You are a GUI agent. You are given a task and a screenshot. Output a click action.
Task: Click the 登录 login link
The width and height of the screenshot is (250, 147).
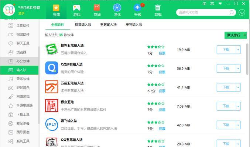(21, 13)
